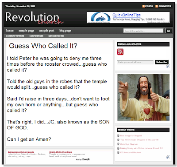Open the Community Events submenu item
Image resolution: width=177 pixels, height=167 pixels.
coord(15,36)
